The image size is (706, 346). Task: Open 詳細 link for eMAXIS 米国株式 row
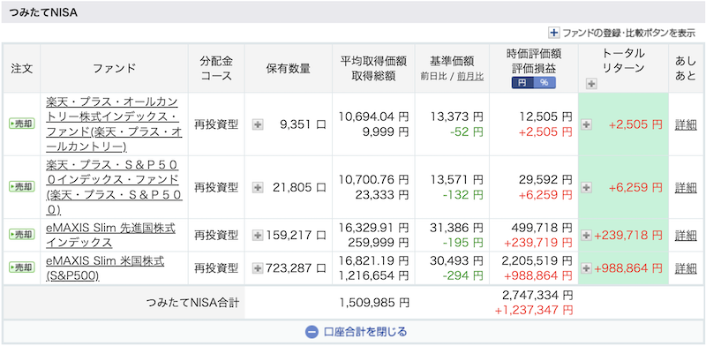point(686,268)
